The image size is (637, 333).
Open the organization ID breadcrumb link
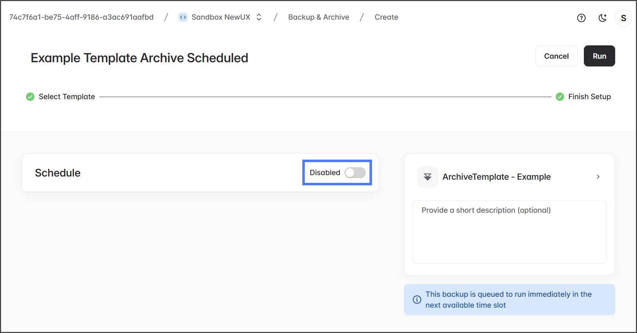pos(81,17)
